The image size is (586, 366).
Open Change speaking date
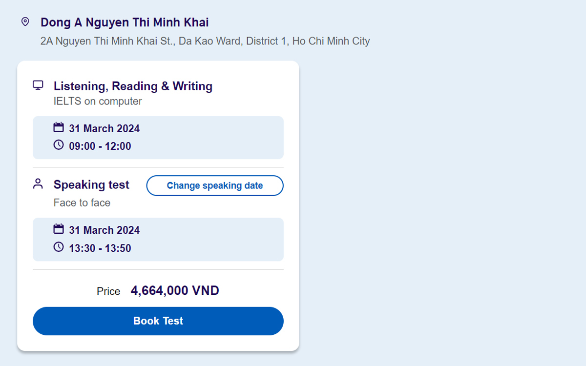pyautogui.click(x=214, y=185)
